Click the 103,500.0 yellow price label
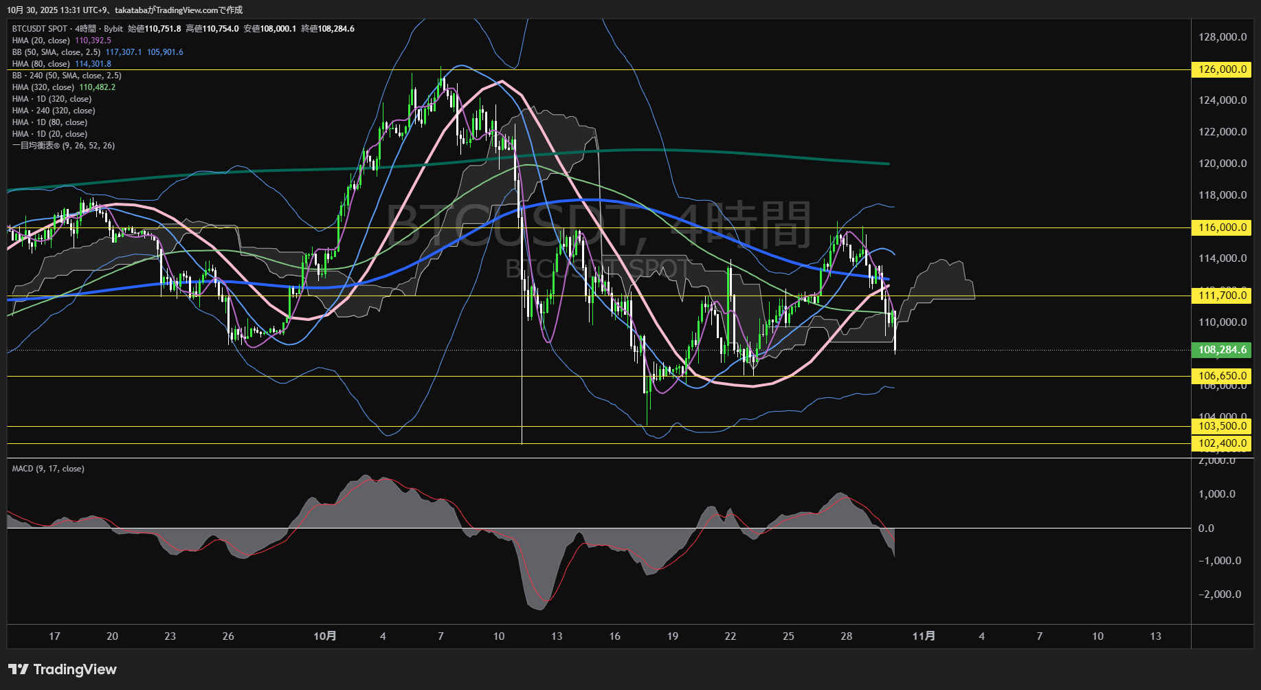This screenshot has width=1261, height=690. point(1222,426)
